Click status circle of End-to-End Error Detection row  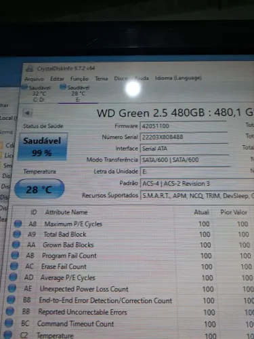(x=11, y=300)
